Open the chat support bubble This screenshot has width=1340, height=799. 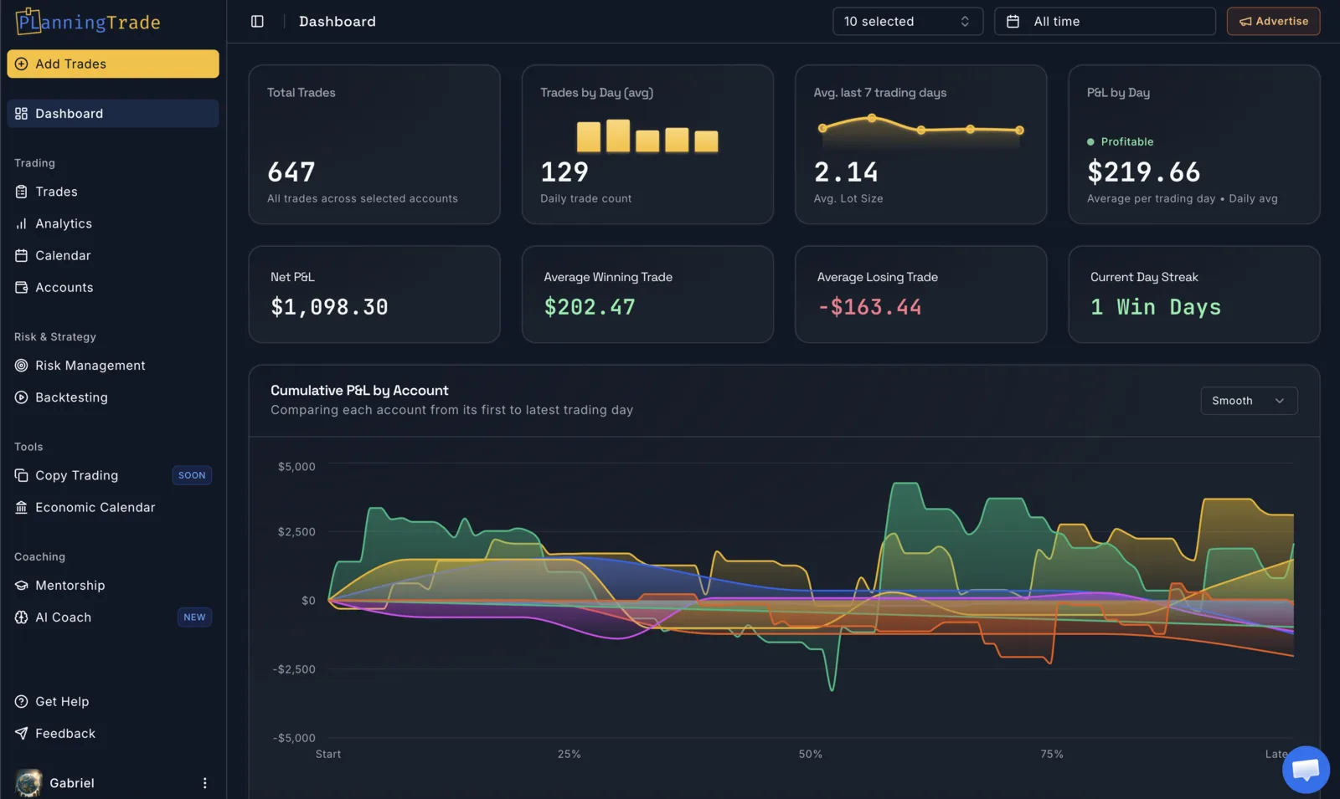pos(1306,770)
